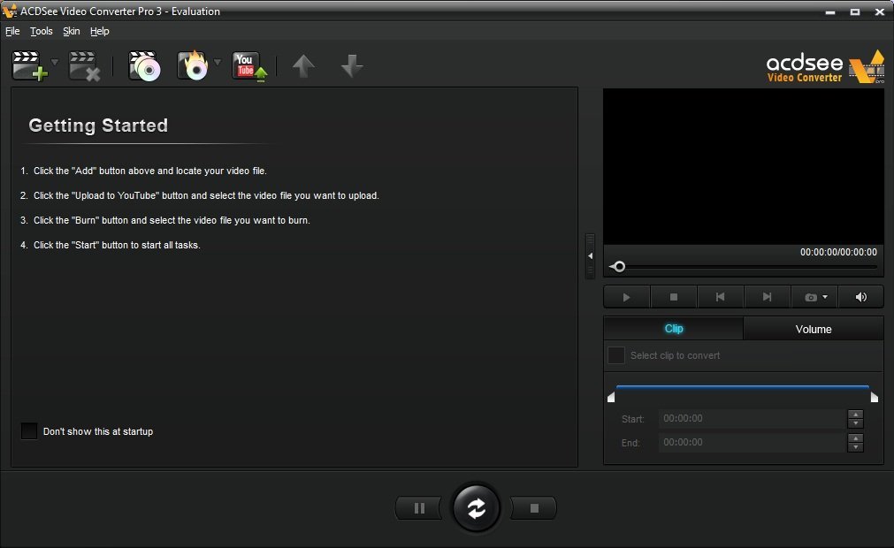Decrease Start time with down stepper
This screenshot has height=548, width=894.
855,423
